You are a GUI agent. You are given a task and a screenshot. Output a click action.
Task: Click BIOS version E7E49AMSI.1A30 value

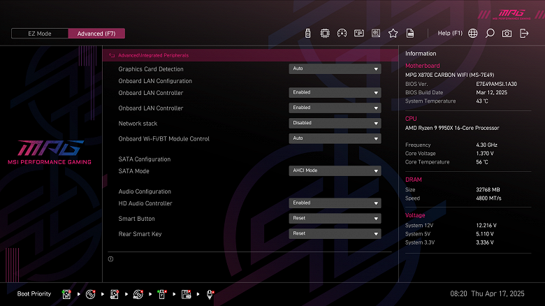pos(496,84)
